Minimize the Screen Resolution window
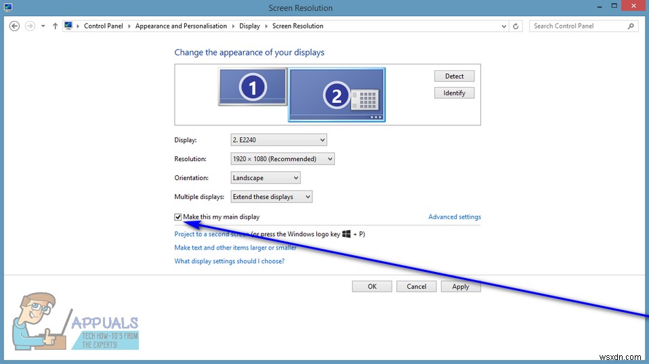Screen dimensions: 649x364 click(600, 6)
